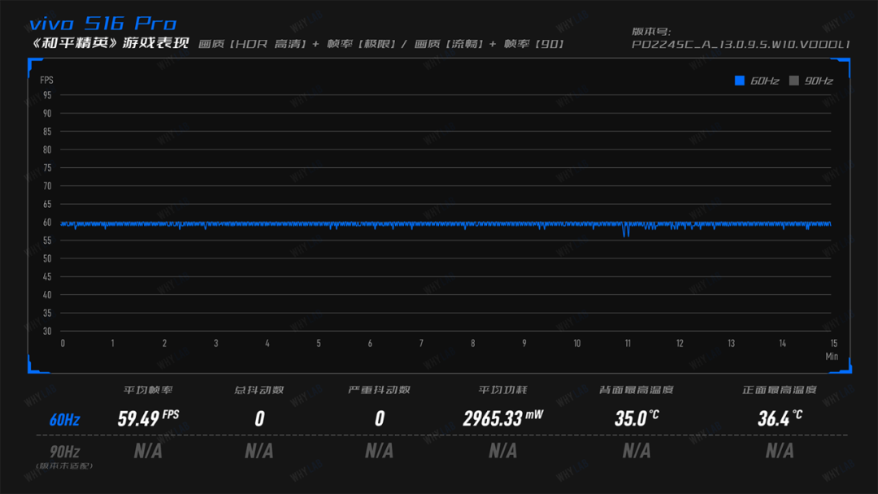Select the gray 90Hz row label
The width and height of the screenshot is (878, 494).
click(x=64, y=452)
